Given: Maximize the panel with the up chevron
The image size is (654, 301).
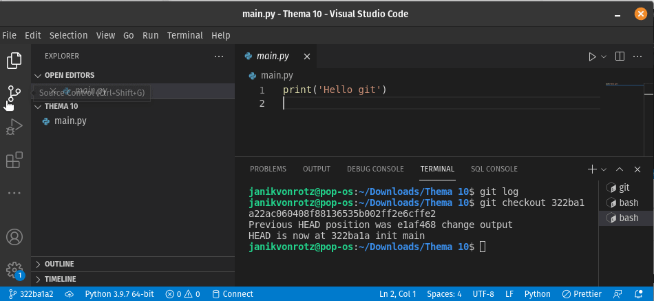Looking at the screenshot, I should [x=620, y=169].
